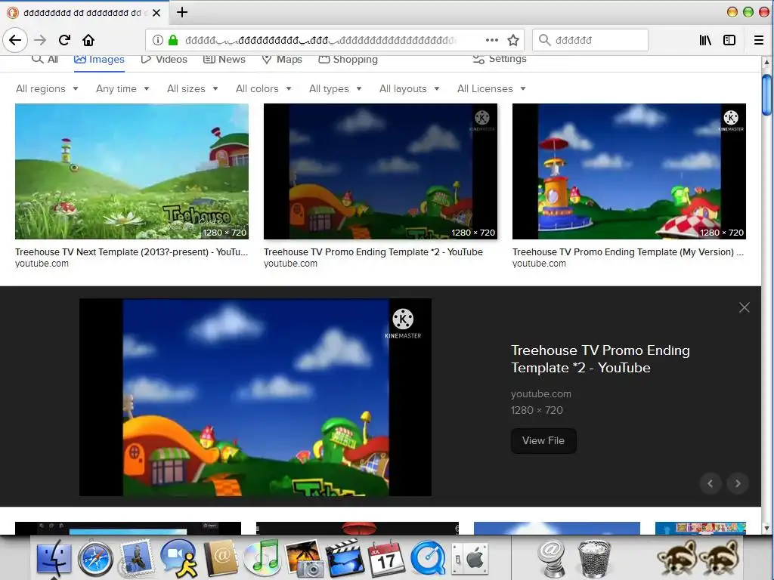774x580 pixels.
Task: Expand the Any time filter
Action: pyautogui.click(x=122, y=89)
